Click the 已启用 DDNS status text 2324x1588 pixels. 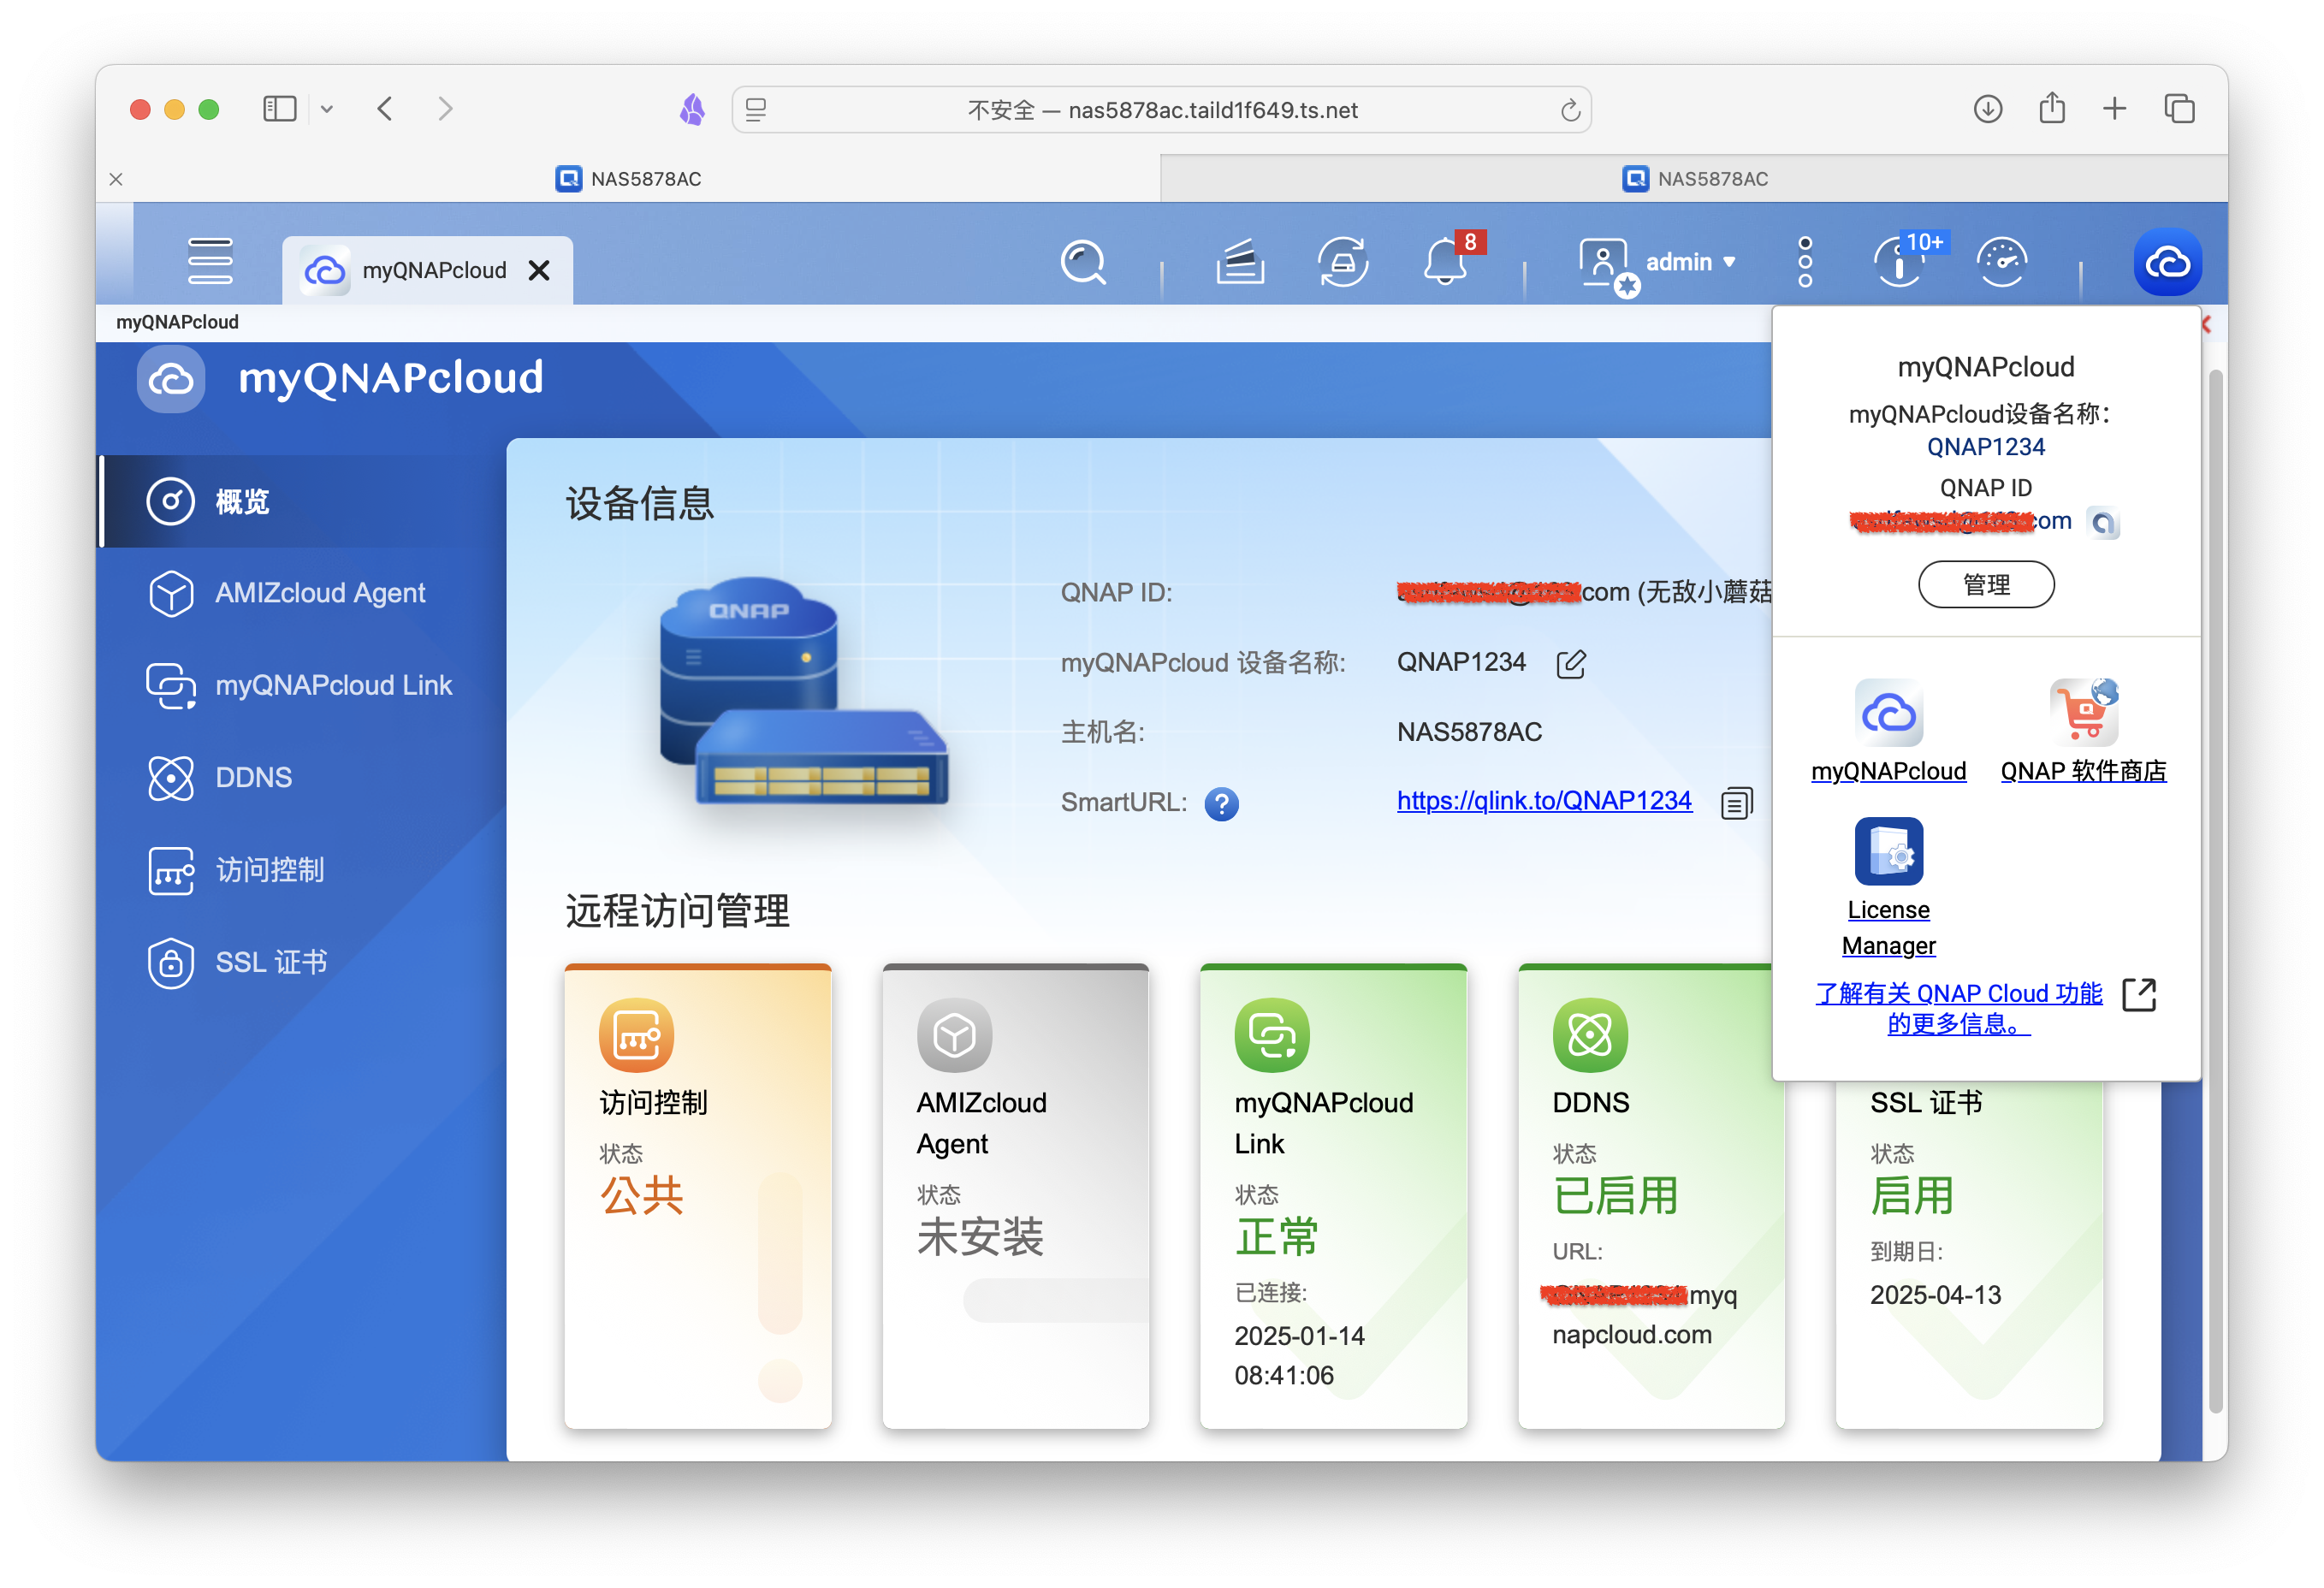[1615, 1196]
